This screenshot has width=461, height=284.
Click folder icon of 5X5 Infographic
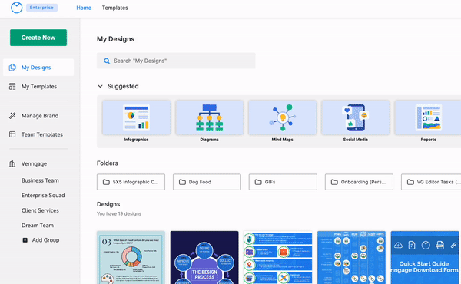[x=106, y=182]
